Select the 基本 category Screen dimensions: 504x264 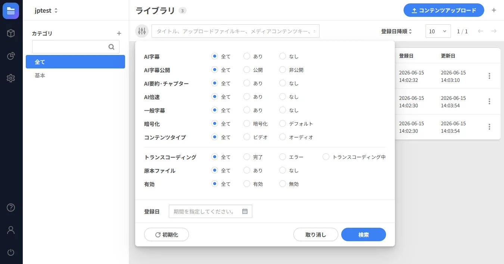(75, 75)
